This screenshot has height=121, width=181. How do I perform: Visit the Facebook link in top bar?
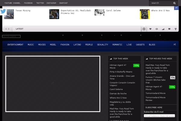click(28, 3)
